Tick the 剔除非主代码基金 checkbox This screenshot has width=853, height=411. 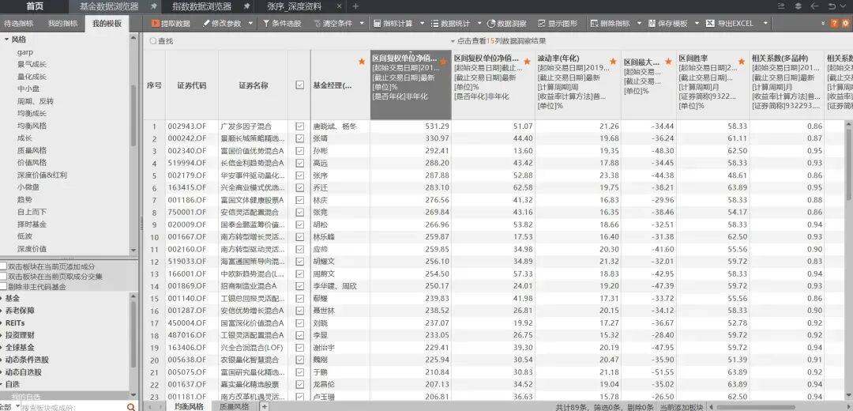(4, 286)
